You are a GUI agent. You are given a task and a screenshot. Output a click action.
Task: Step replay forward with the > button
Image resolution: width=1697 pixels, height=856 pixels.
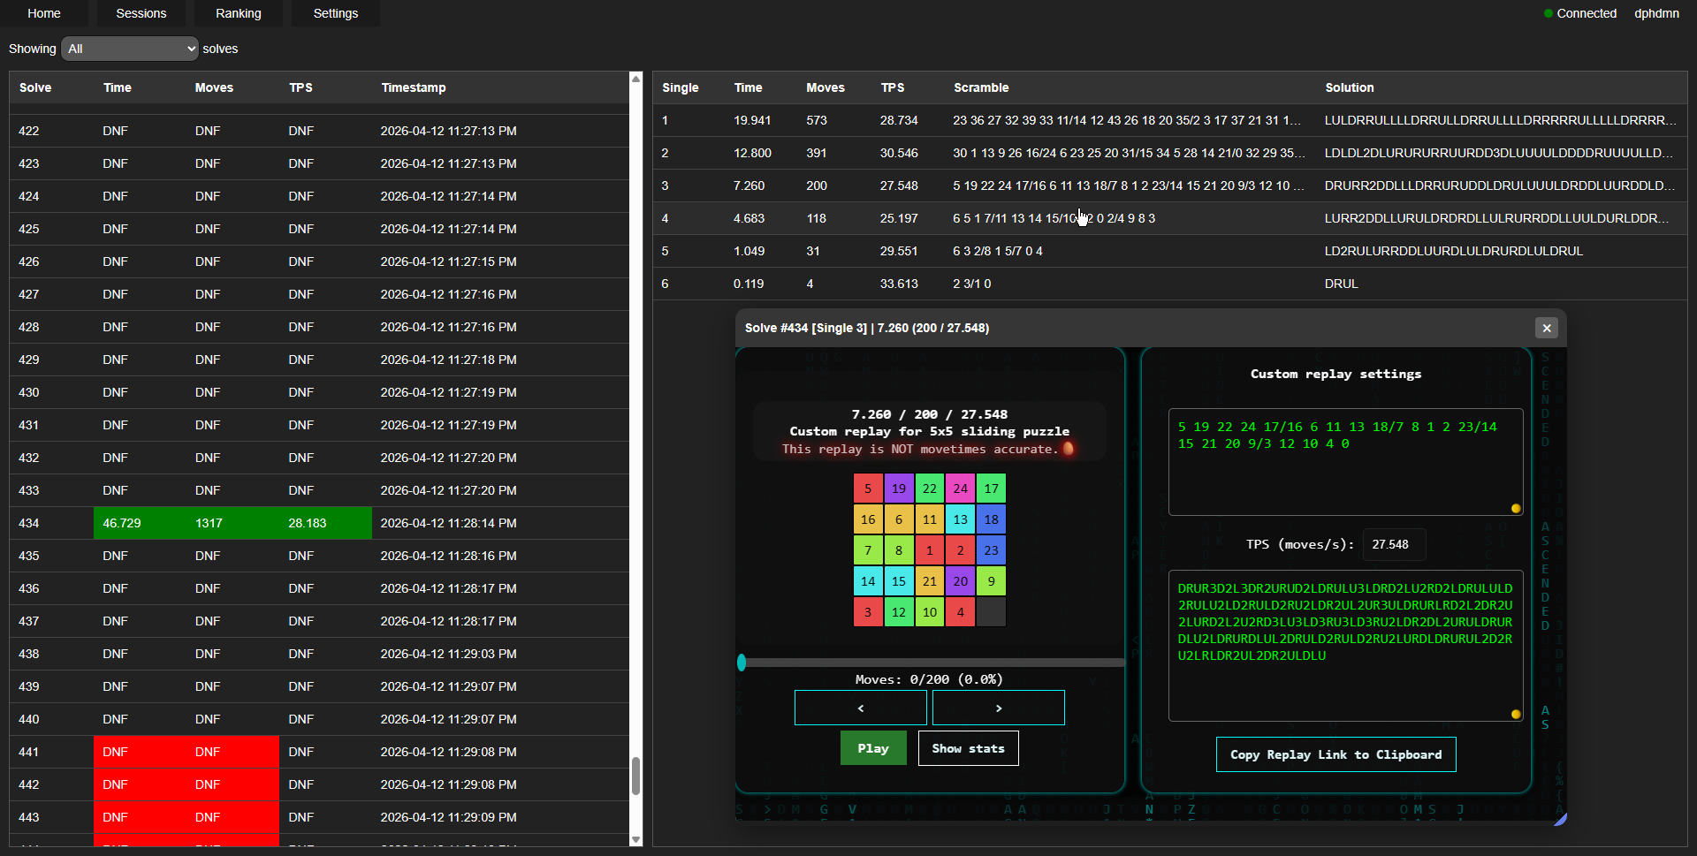999,708
